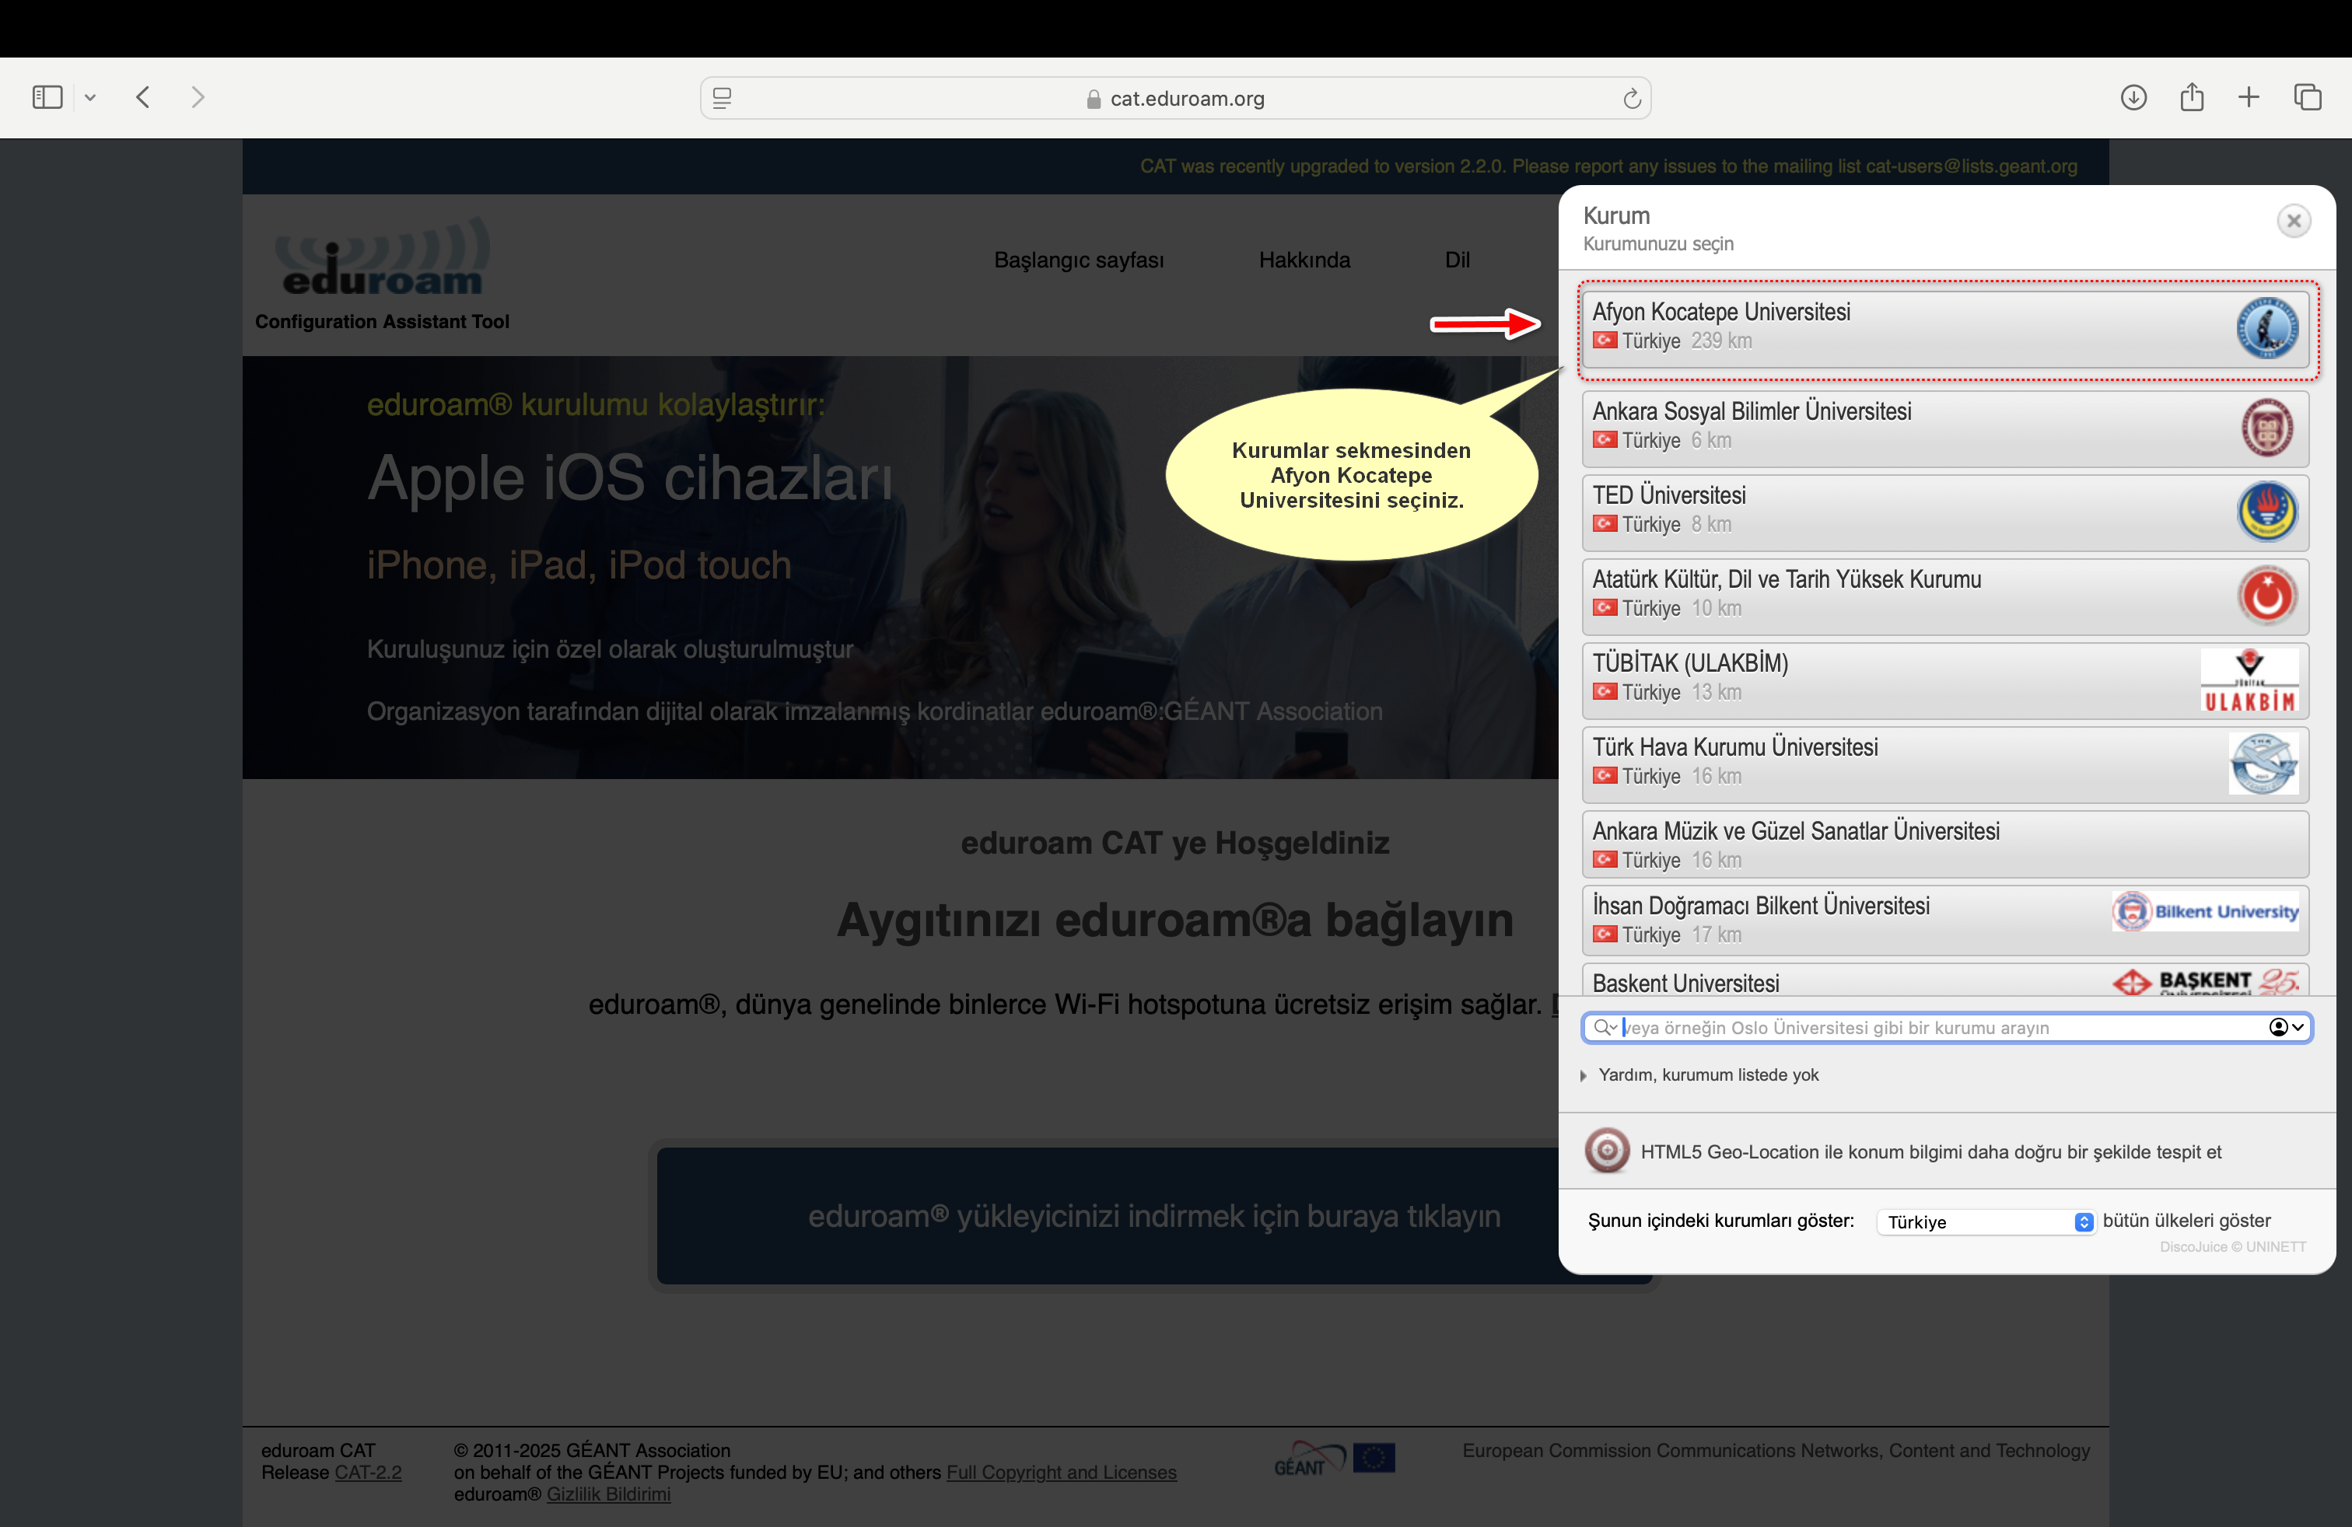2352x1527 pixels.
Task: Open the autofill contact dropdown in search
Action: point(2286,1027)
